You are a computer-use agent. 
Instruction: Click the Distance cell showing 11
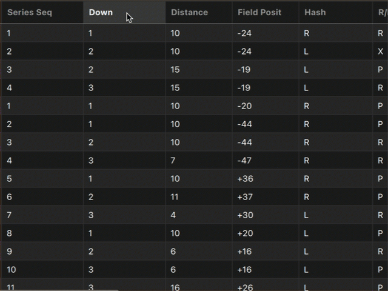[x=175, y=197]
